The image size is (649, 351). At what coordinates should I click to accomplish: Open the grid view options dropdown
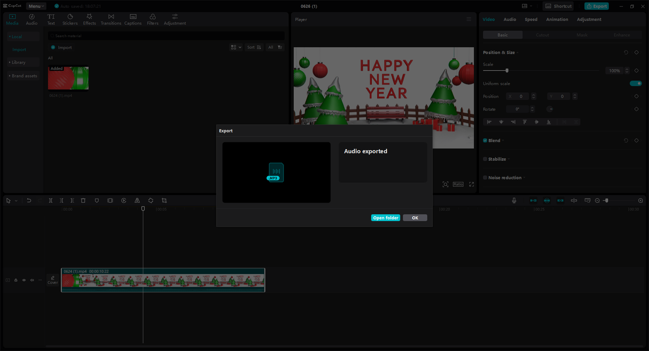pyautogui.click(x=236, y=47)
